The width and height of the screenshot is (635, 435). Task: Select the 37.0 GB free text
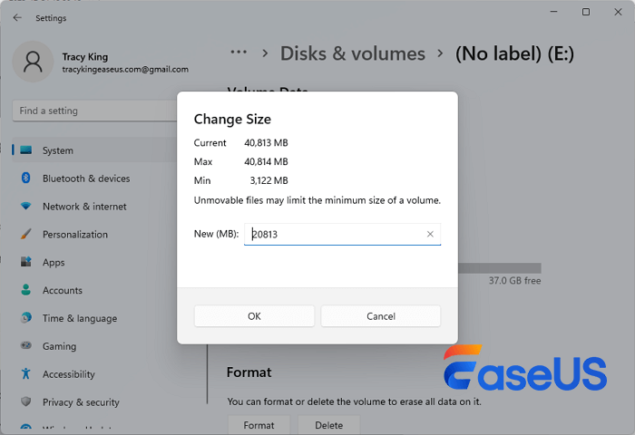pyautogui.click(x=514, y=281)
